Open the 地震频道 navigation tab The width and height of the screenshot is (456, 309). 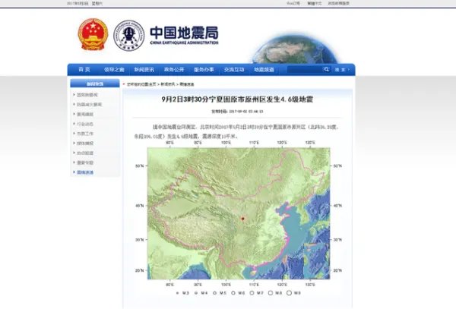tap(264, 70)
